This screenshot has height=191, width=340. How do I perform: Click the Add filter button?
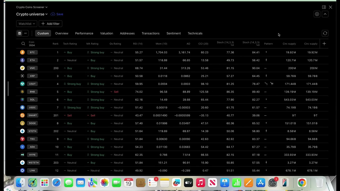(50, 24)
